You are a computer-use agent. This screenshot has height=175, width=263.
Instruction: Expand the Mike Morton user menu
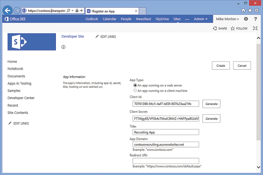point(227,19)
